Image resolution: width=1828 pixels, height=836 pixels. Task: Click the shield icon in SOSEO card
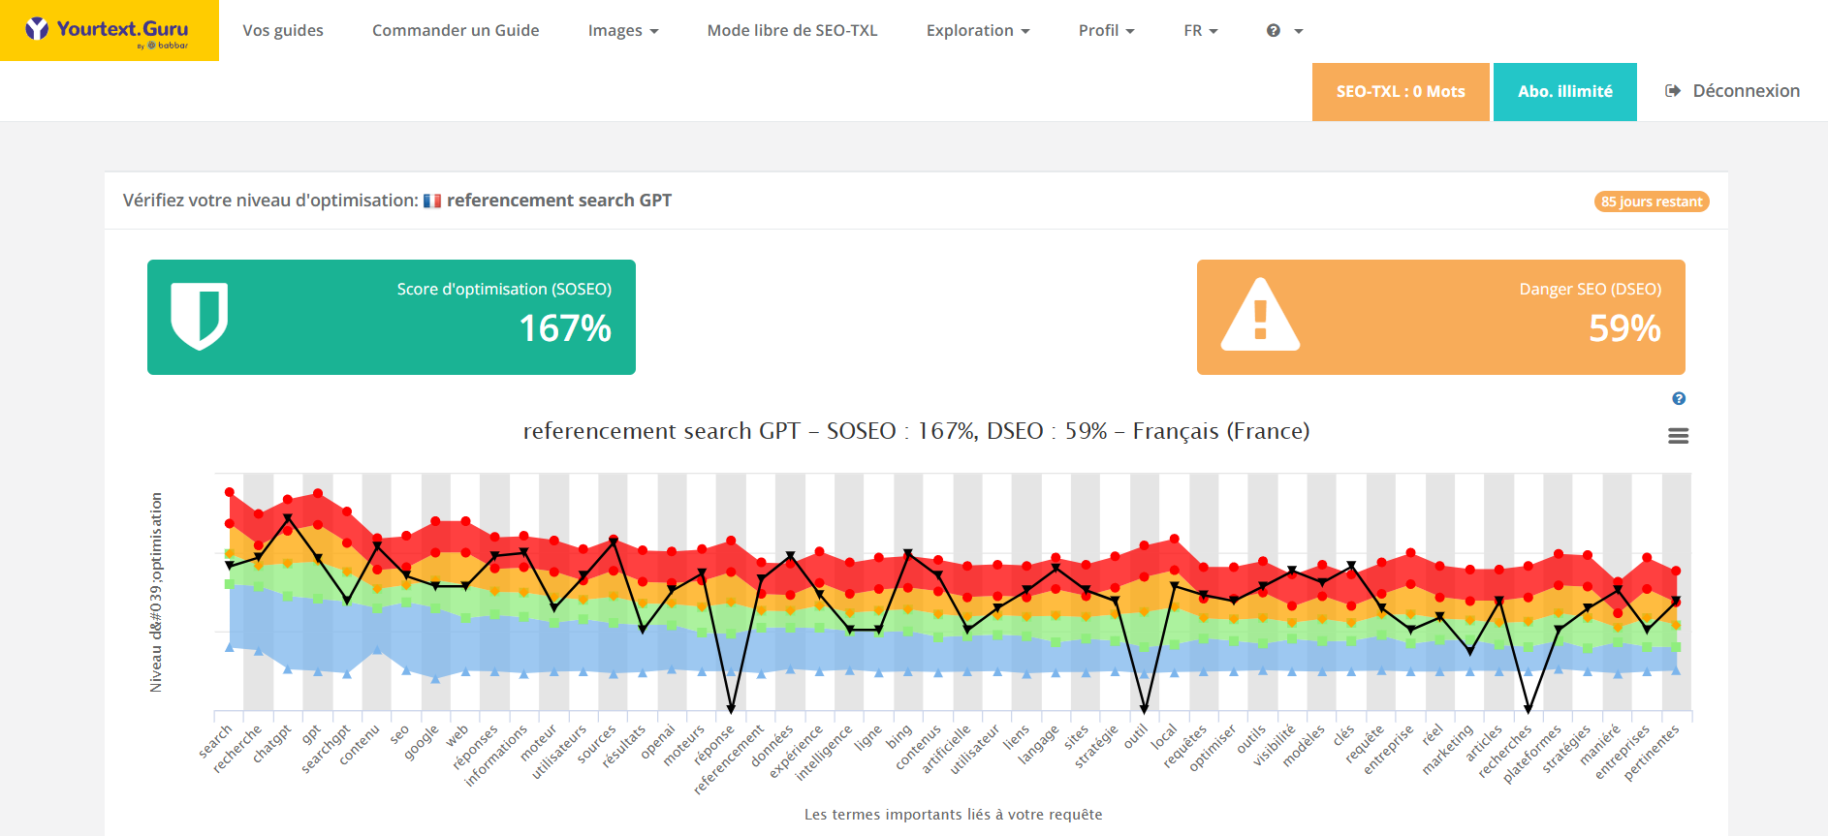[200, 316]
